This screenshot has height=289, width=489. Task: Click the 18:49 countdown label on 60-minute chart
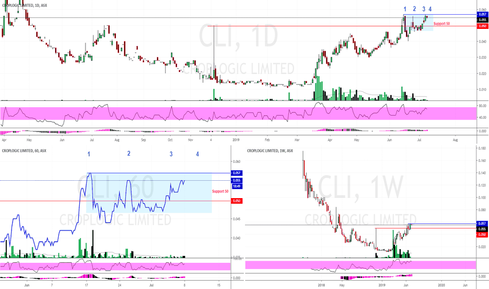pos(237,186)
